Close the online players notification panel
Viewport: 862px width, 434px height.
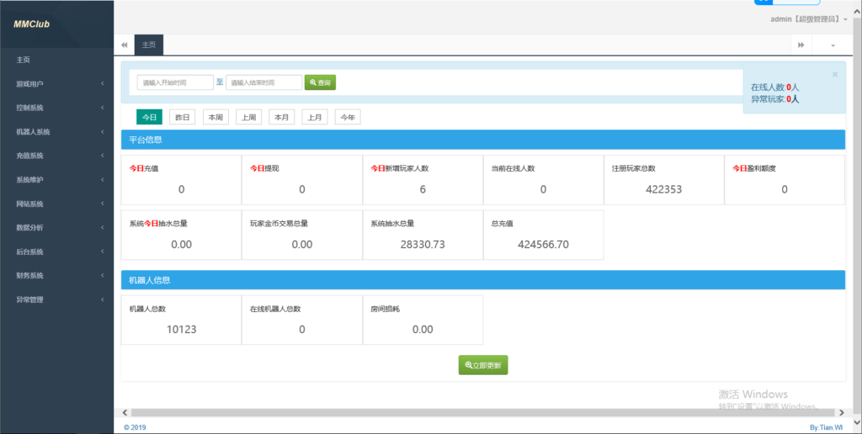[x=834, y=74]
